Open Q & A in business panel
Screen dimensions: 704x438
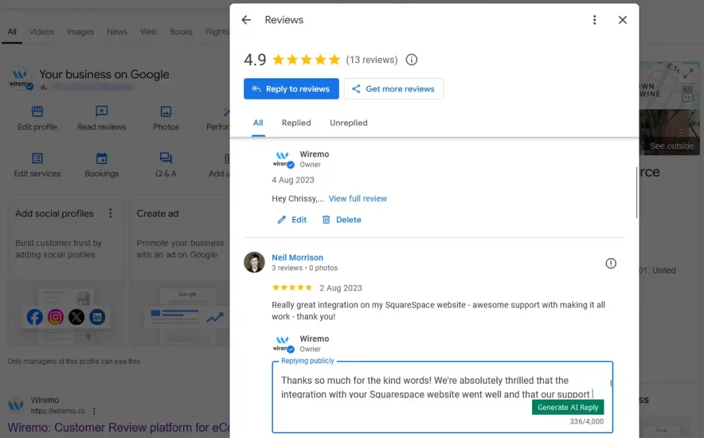point(166,165)
